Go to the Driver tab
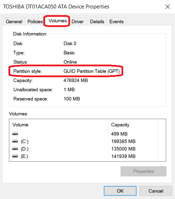The width and height of the screenshot is (175, 199). (x=77, y=21)
